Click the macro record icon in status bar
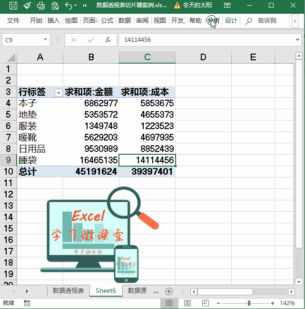 click(27, 303)
